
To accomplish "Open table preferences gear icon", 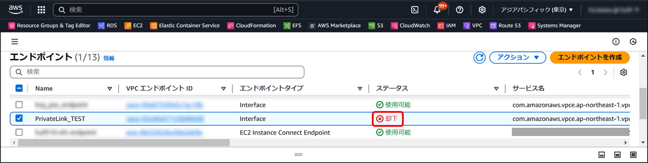I will point(624,72).
